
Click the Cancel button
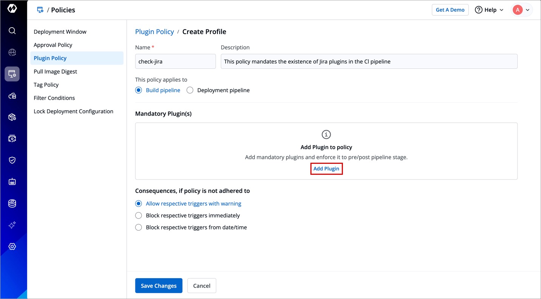pyautogui.click(x=202, y=286)
